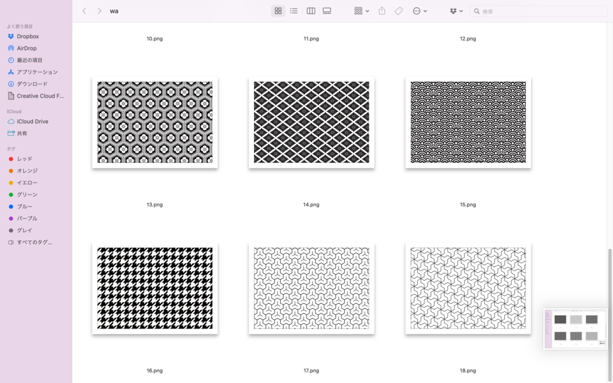Click the 12.png file name
This screenshot has width=613, height=383.
tap(468, 39)
